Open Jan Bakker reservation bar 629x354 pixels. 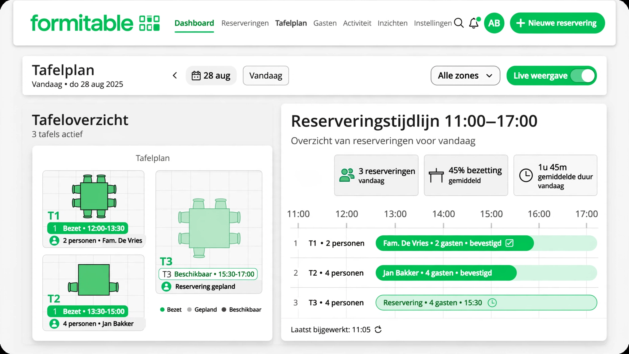446,273
